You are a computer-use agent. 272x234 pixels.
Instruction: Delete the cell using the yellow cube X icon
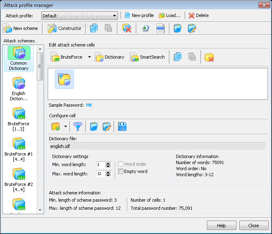(x=209, y=57)
